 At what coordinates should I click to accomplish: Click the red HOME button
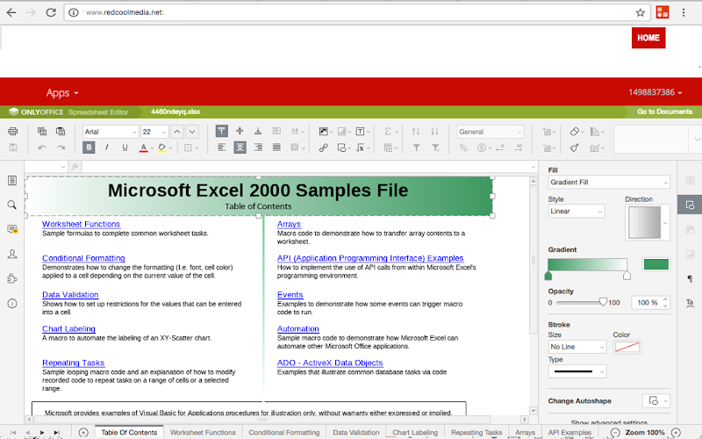(648, 38)
